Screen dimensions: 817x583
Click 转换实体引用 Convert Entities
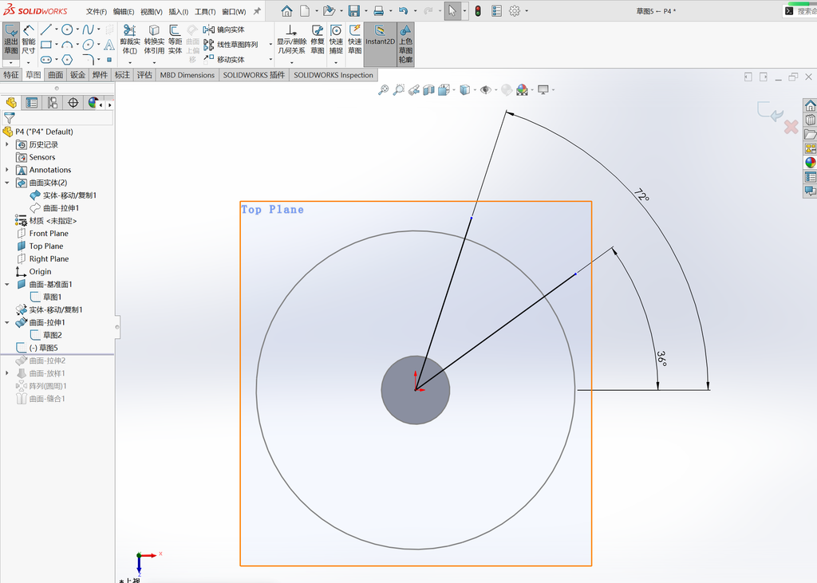coord(154,40)
